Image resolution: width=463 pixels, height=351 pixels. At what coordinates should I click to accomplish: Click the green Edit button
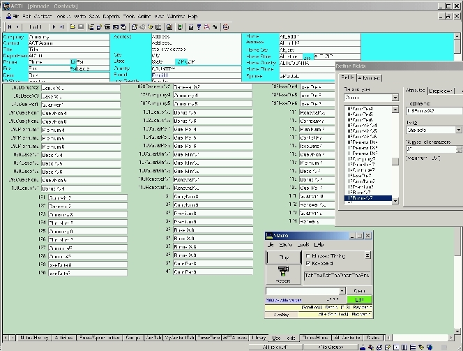[359, 299]
